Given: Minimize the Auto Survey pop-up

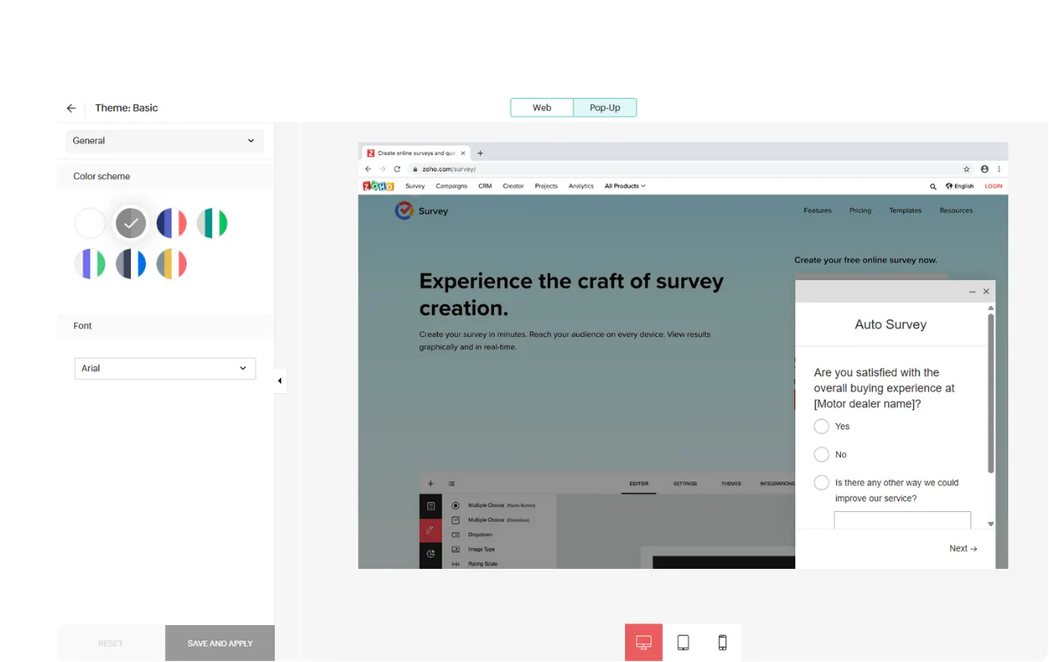Looking at the screenshot, I should click(x=972, y=292).
